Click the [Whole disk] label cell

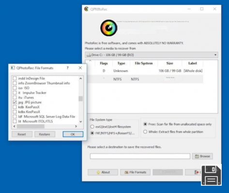pos(193,71)
